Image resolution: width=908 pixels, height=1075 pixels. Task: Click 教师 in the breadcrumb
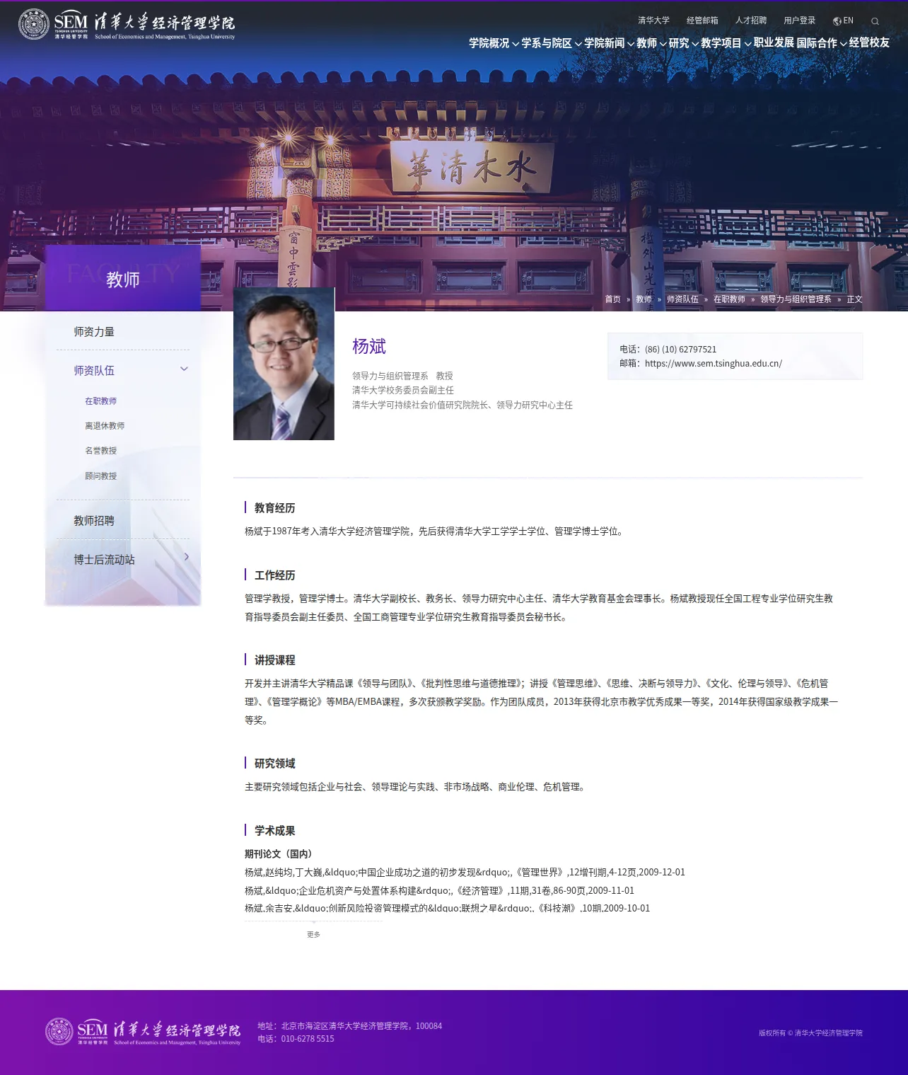pyautogui.click(x=644, y=299)
